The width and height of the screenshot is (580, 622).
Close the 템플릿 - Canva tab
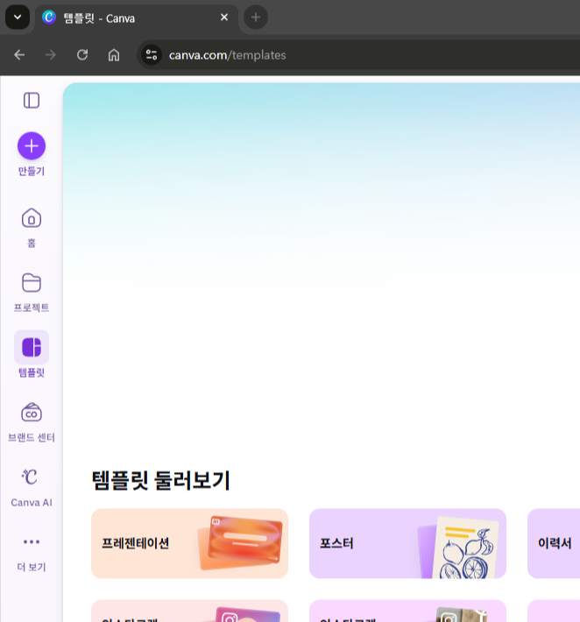(224, 18)
